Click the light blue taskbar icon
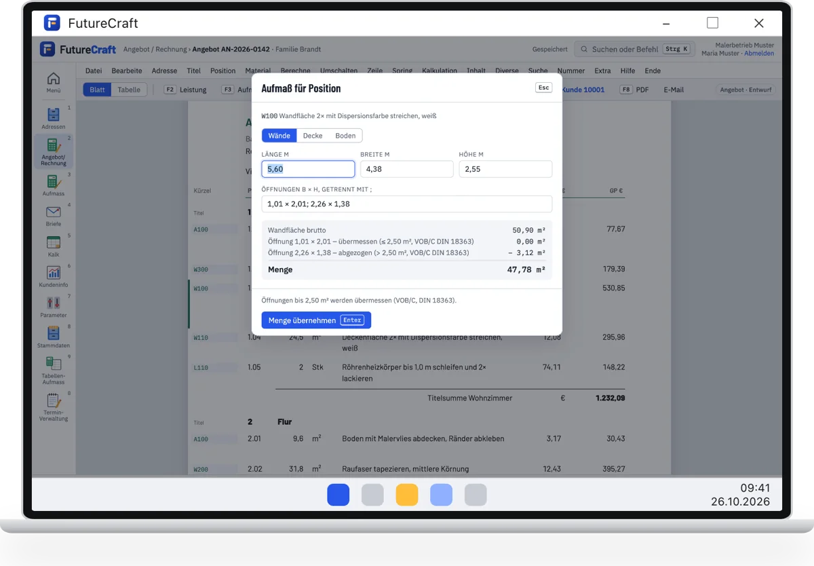Viewport: 814px width, 566px height. click(442, 495)
